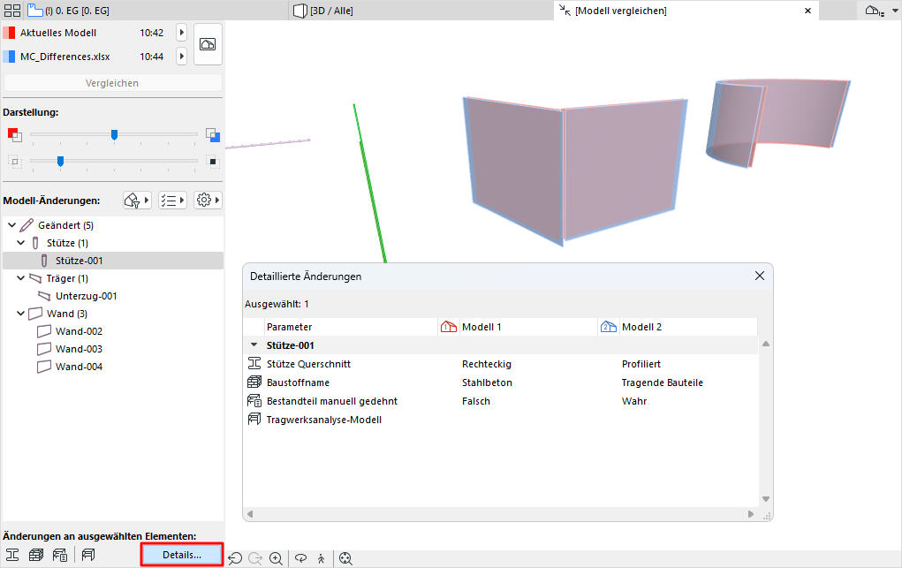
Task: Click the component change icon at the bottom
Action: coord(60,555)
